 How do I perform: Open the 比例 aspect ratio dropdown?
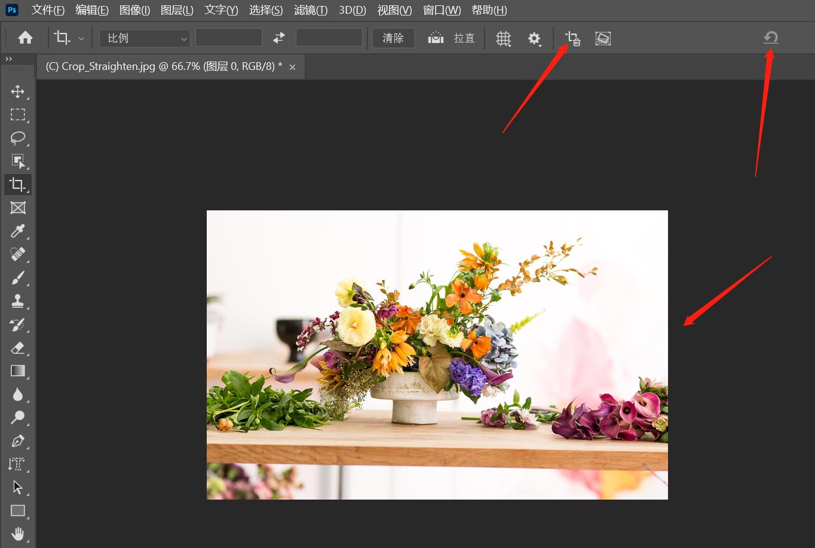pos(144,38)
